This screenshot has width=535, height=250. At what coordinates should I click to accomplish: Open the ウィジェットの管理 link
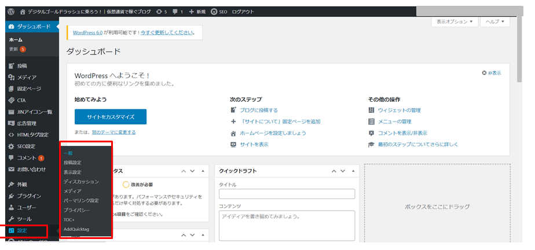tap(399, 110)
